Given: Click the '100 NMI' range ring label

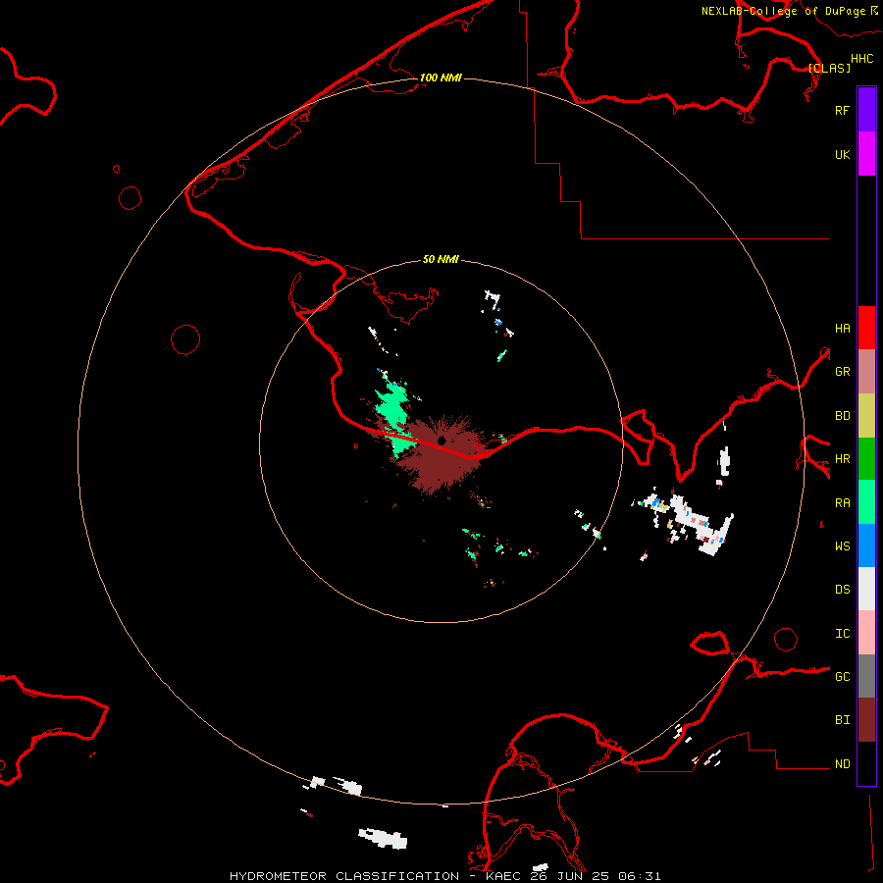Looking at the screenshot, I should coord(441,78).
